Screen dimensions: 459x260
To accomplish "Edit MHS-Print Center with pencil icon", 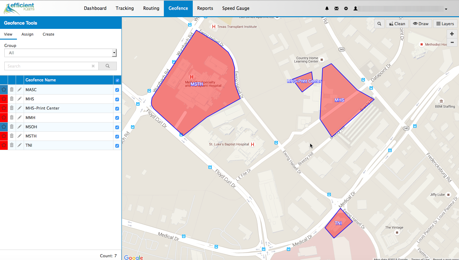I will (20, 108).
